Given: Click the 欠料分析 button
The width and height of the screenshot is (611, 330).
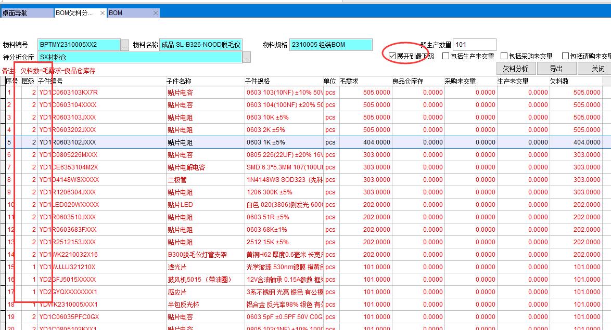Looking at the screenshot, I should (x=515, y=69).
